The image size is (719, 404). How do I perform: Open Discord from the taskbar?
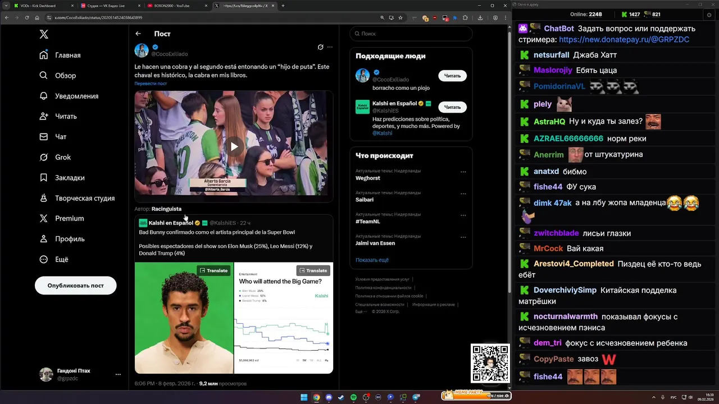point(329,397)
